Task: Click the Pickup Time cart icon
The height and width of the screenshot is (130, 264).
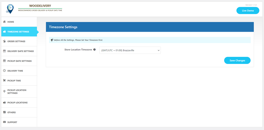Action: click(4, 81)
